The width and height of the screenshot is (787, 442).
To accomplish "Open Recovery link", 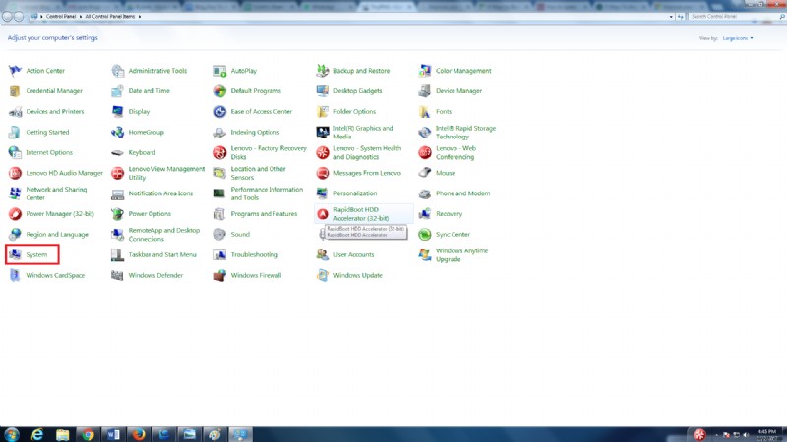I will tap(450, 214).
